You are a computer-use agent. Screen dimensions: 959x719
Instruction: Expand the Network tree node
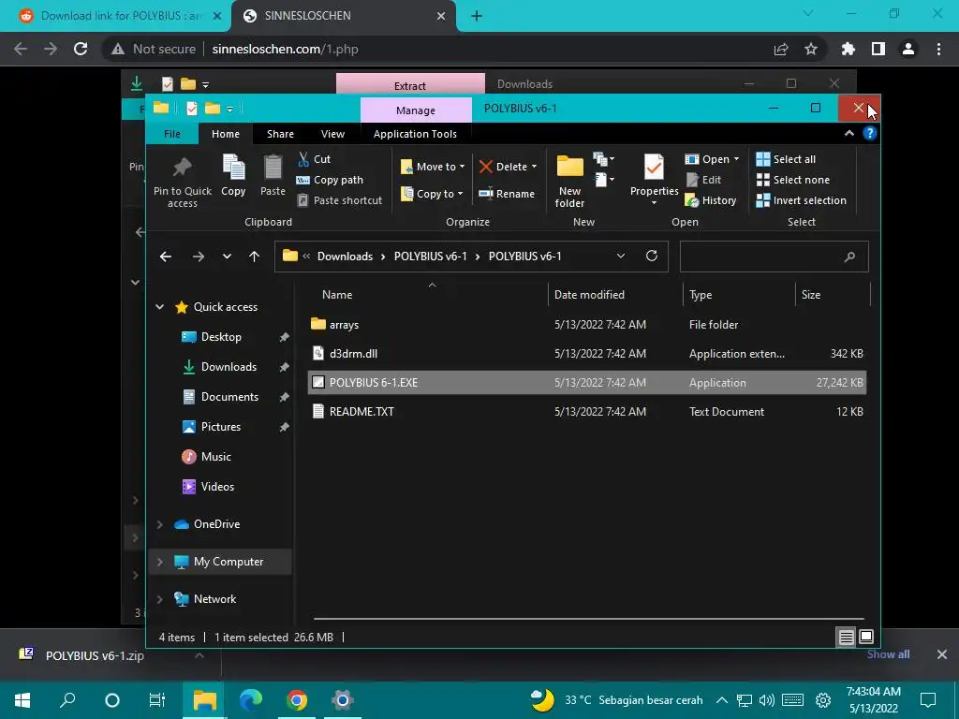[159, 599]
